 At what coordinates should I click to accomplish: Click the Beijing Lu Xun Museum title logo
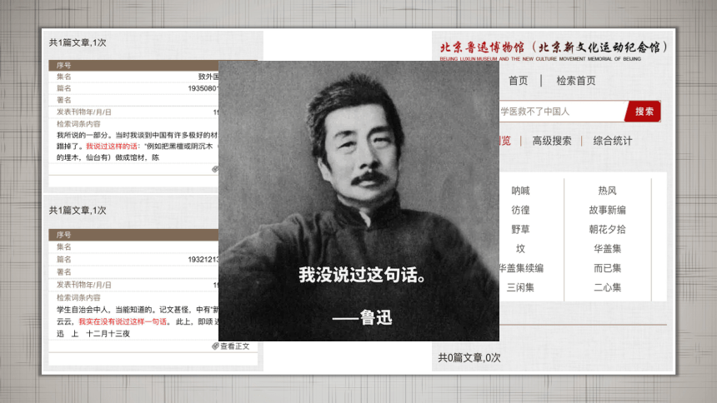click(554, 50)
